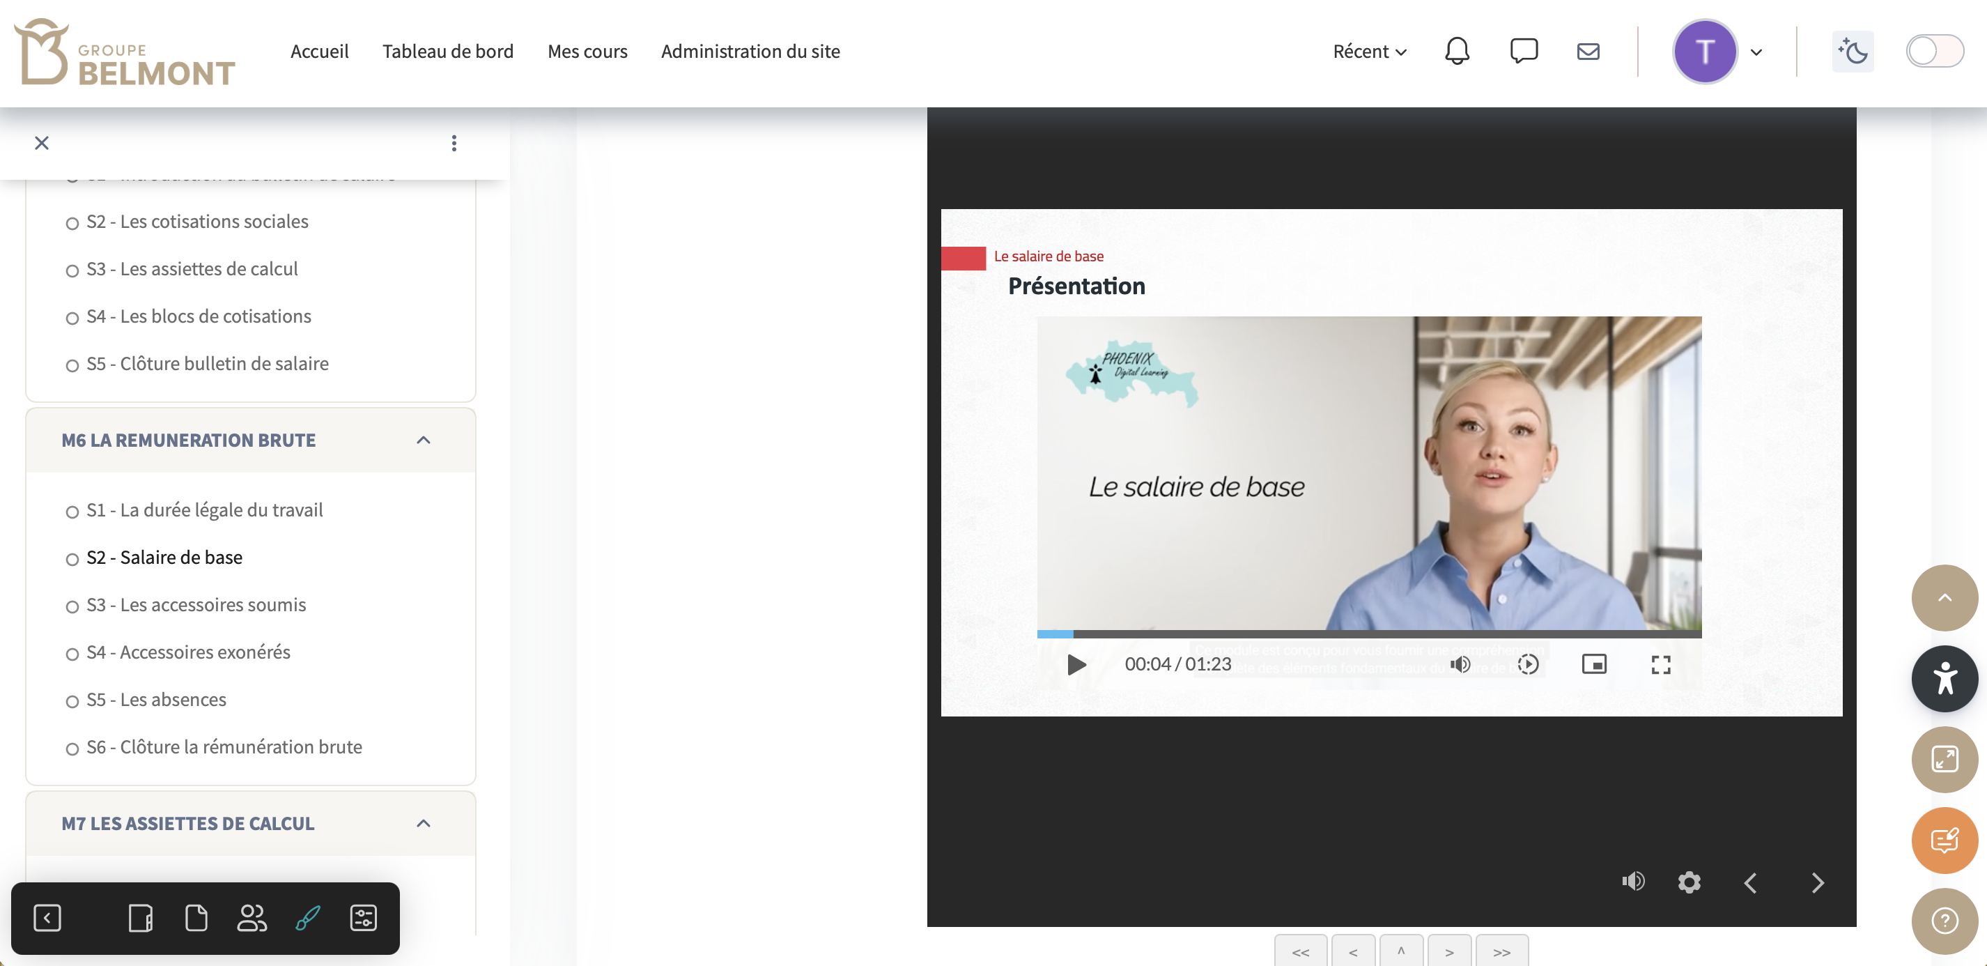Image resolution: width=1987 pixels, height=966 pixels.
Task: Open S3 - Les assiettes de calcul lesson
Action: tap(192, 269)
